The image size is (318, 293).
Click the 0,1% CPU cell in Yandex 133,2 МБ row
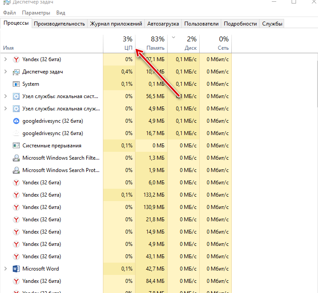(119, 195)
